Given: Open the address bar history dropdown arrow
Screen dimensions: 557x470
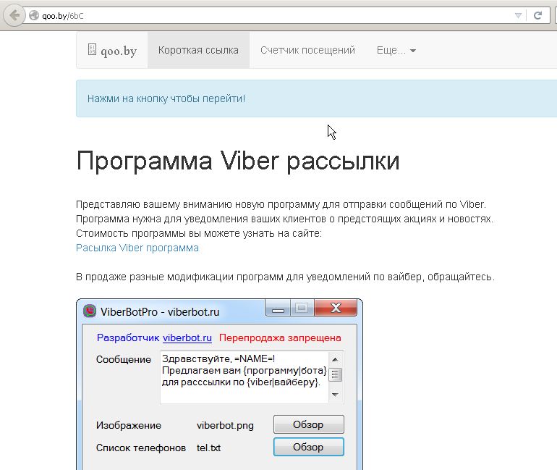Looking at the screenshot, I should coord(518,15).
